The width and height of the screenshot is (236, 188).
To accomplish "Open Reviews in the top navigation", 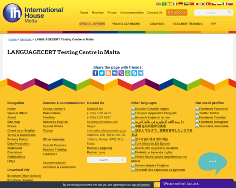I will click(98, 13).
